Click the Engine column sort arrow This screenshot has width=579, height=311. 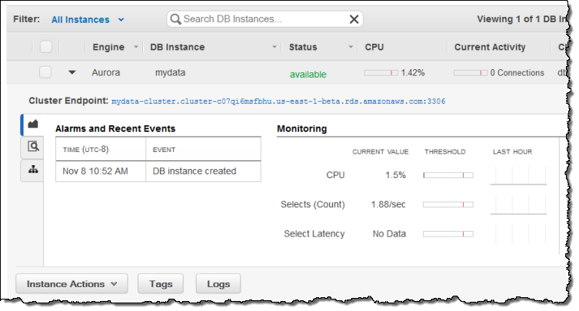pos(136,47)
